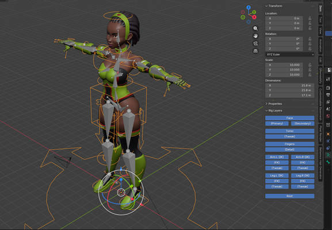
Task: Lock Rotation Z with padlock icon
Action: (310, 49)
